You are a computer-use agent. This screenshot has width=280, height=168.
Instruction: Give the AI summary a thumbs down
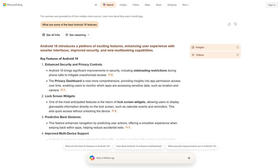pos(235,24)
